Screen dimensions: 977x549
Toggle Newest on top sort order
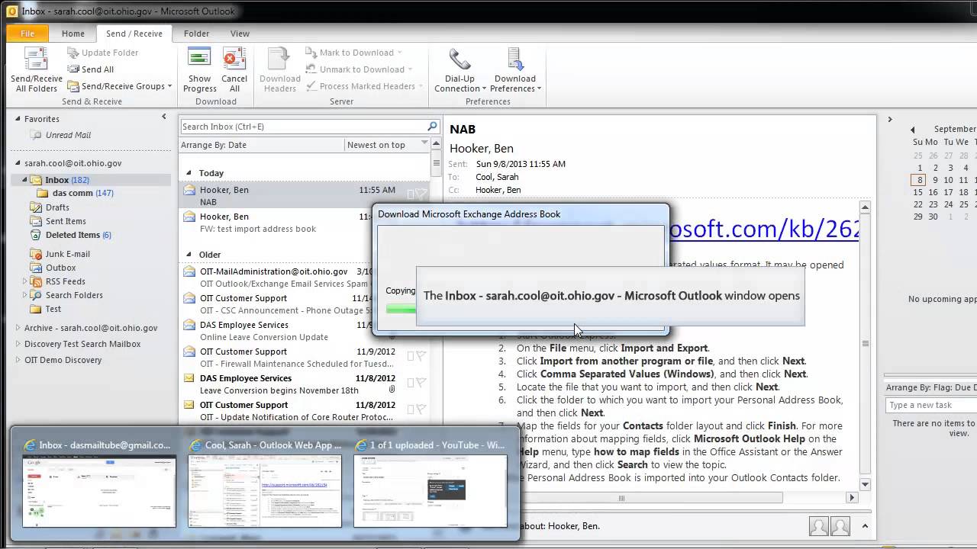[388, 145]
